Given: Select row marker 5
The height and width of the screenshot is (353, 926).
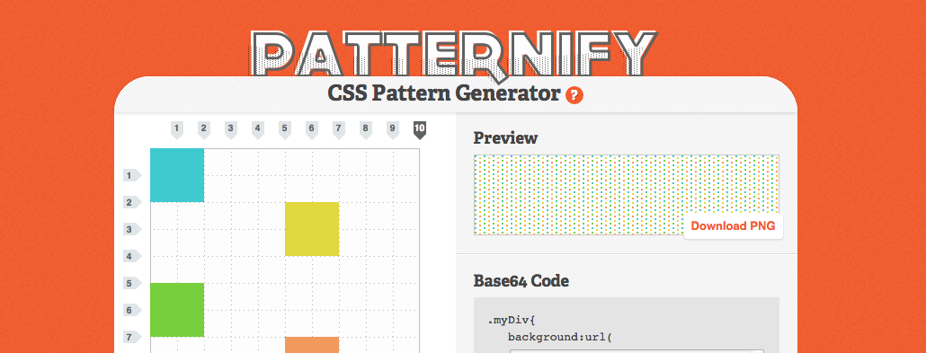Looking at the screenshot, I should point(132,283).
